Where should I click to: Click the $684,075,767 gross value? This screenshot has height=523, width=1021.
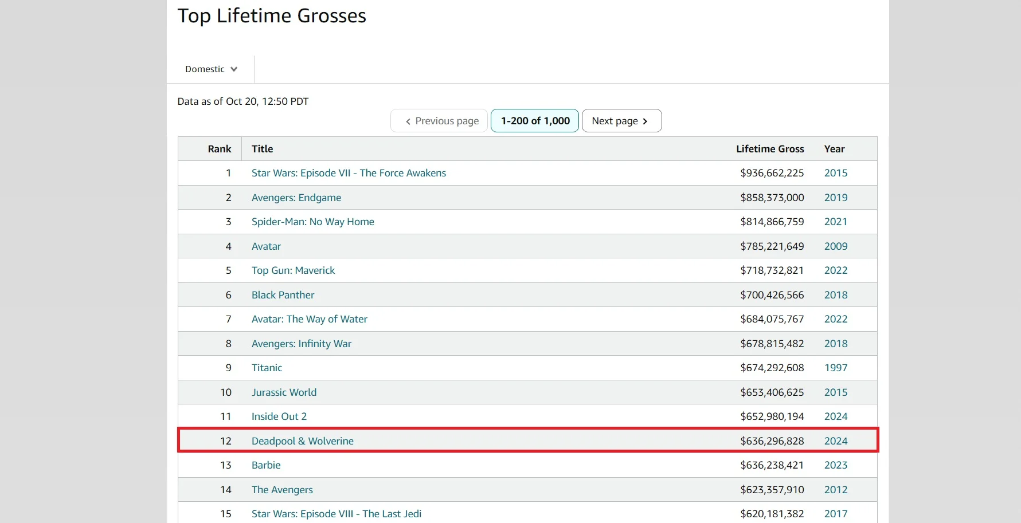tap(772, 319)
